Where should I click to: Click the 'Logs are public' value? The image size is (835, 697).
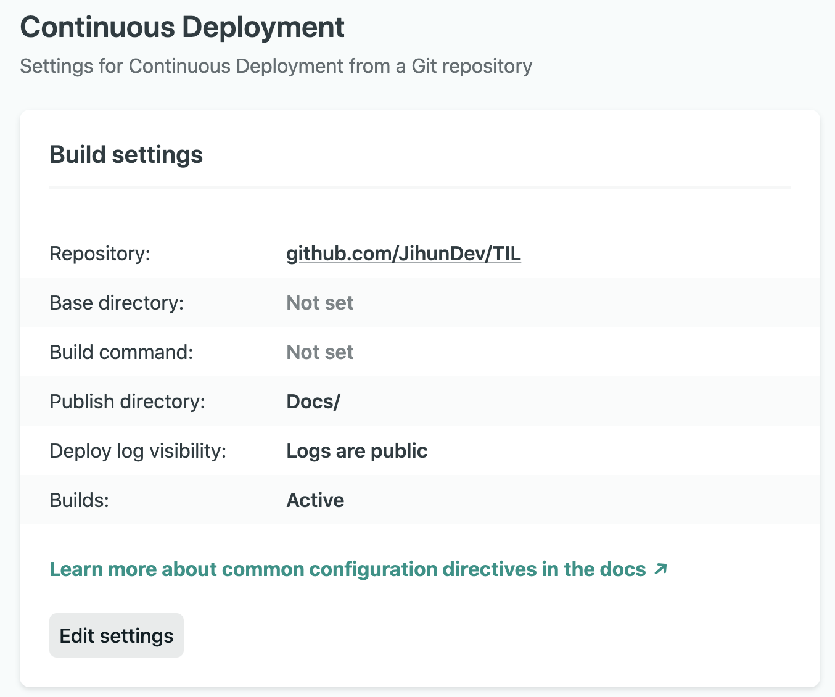(x=356, y=451)
